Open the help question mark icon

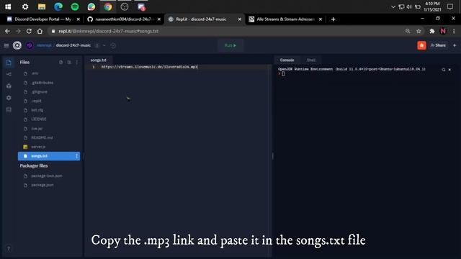point(9,249)
